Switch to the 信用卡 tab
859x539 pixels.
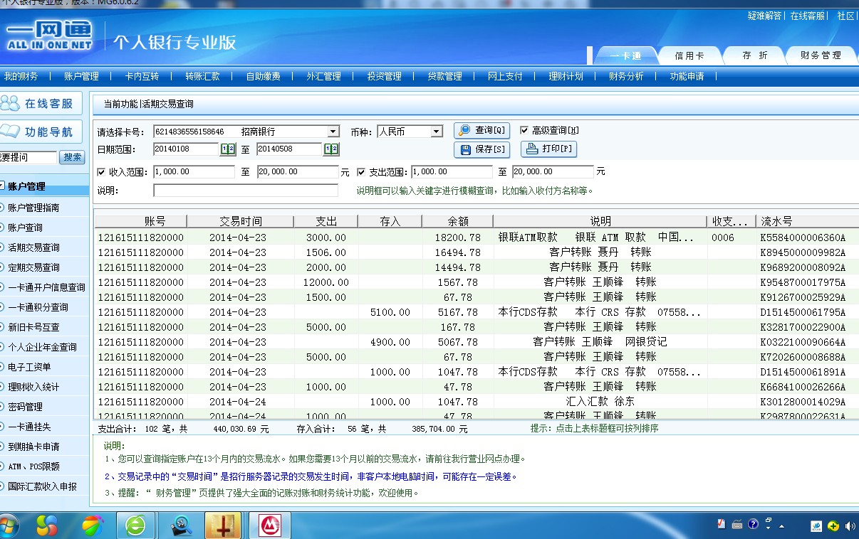click(689, 55)
